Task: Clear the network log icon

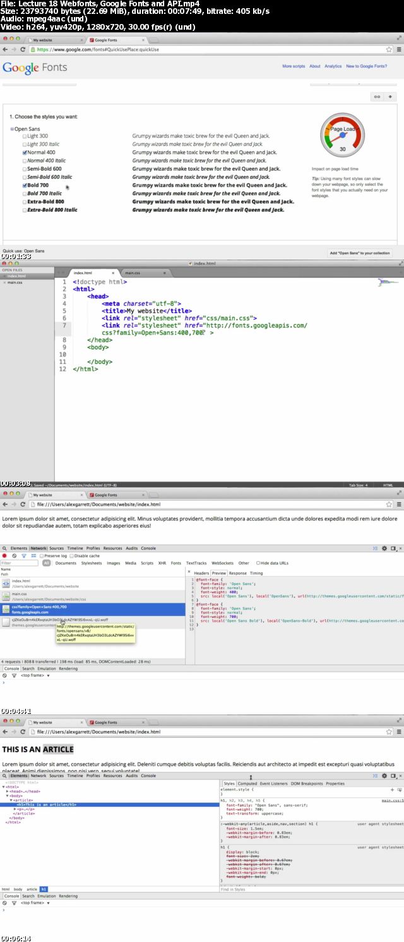Action: (x=14, y=556)
